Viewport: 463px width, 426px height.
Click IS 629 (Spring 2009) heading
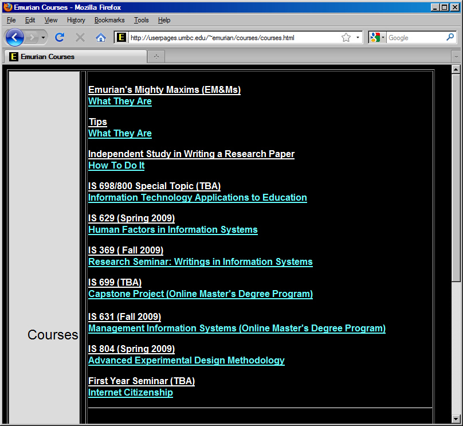click(x=131, y=218)
